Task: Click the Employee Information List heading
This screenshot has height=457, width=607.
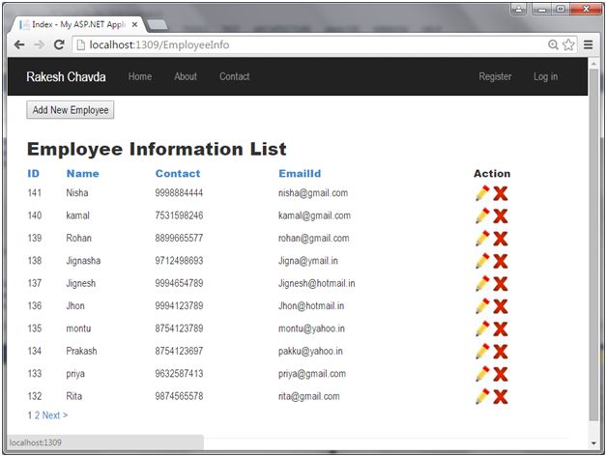Action: coord(157,149)
